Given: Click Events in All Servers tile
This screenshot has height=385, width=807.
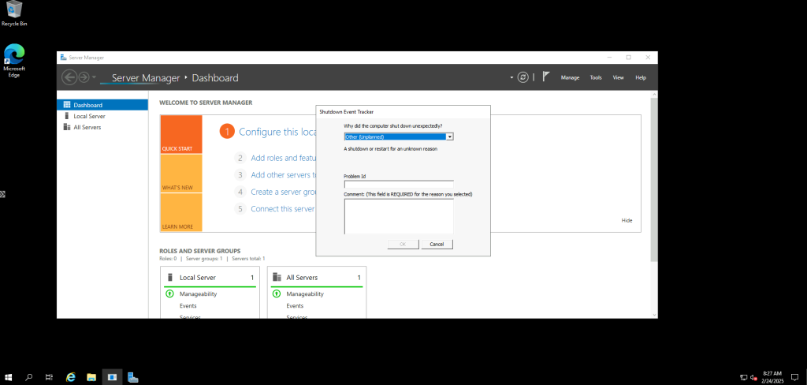Looking at the screenshot, I should click(x=295, y=305).
